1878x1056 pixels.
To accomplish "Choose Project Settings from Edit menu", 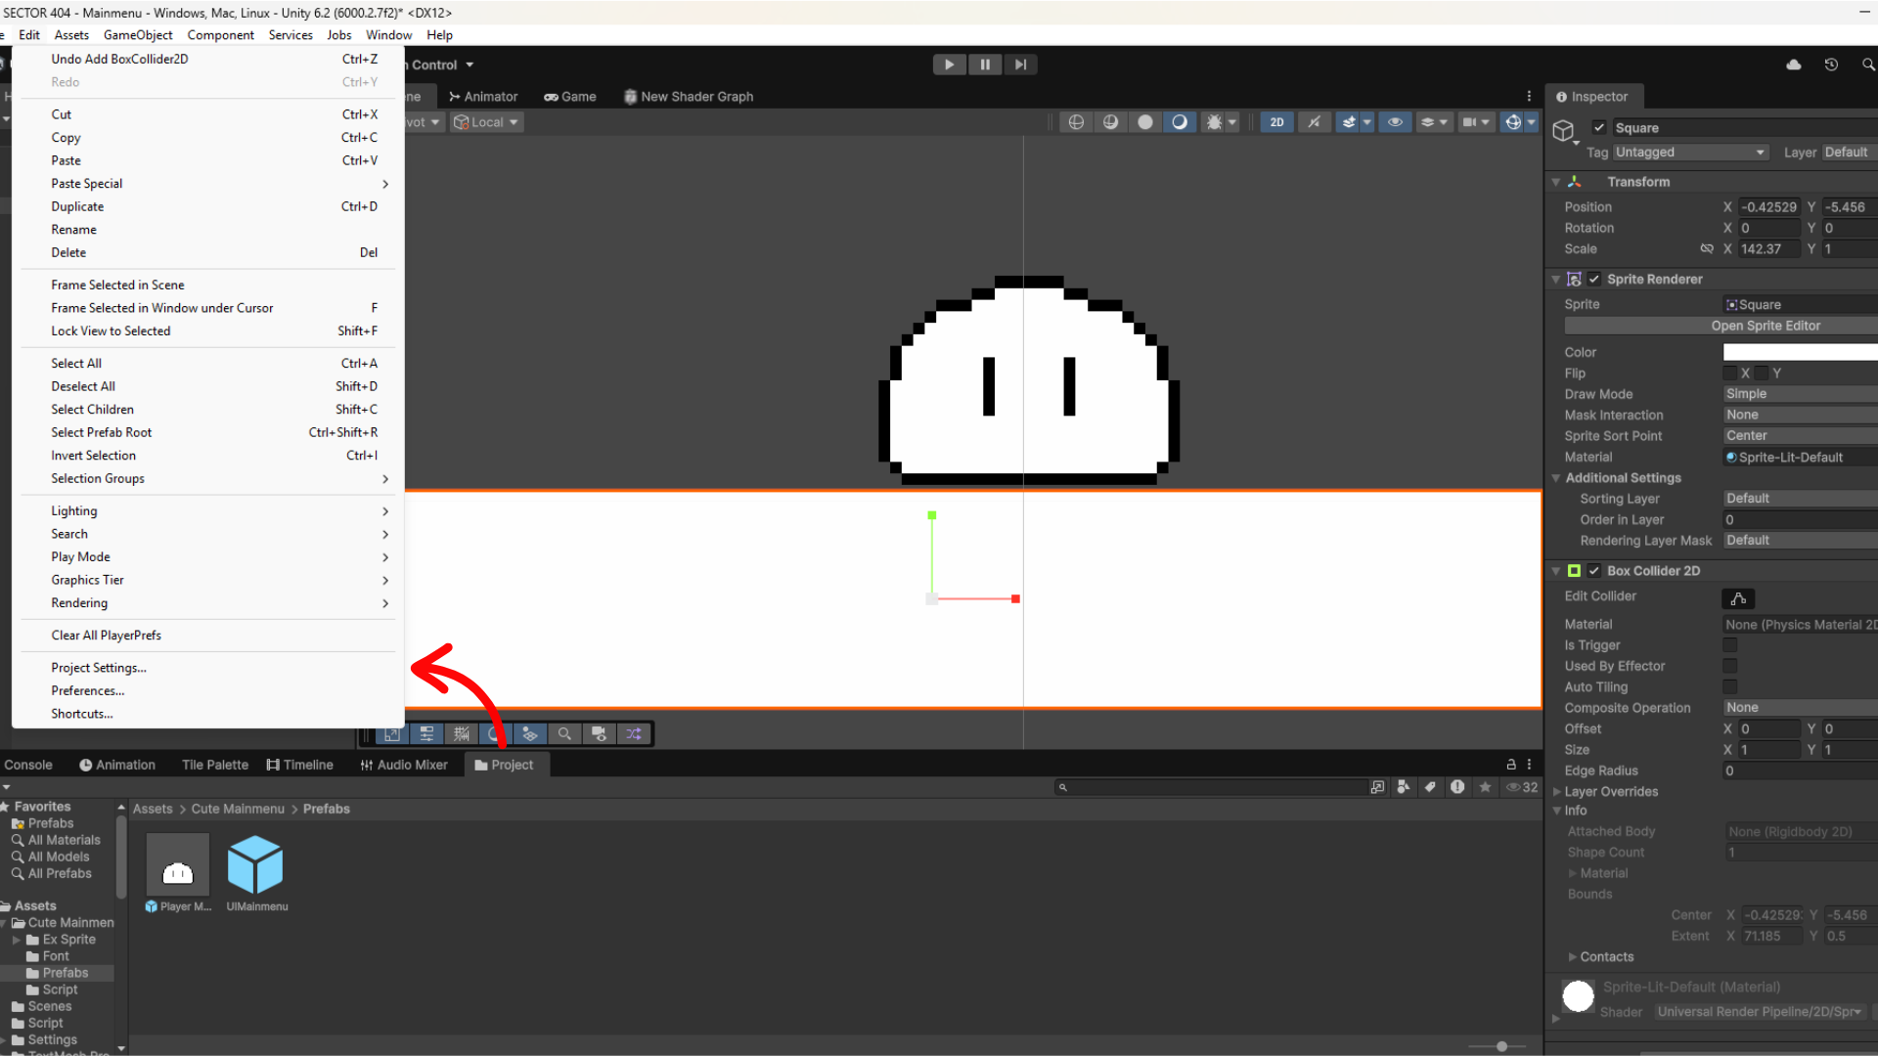I will [99, 668].
